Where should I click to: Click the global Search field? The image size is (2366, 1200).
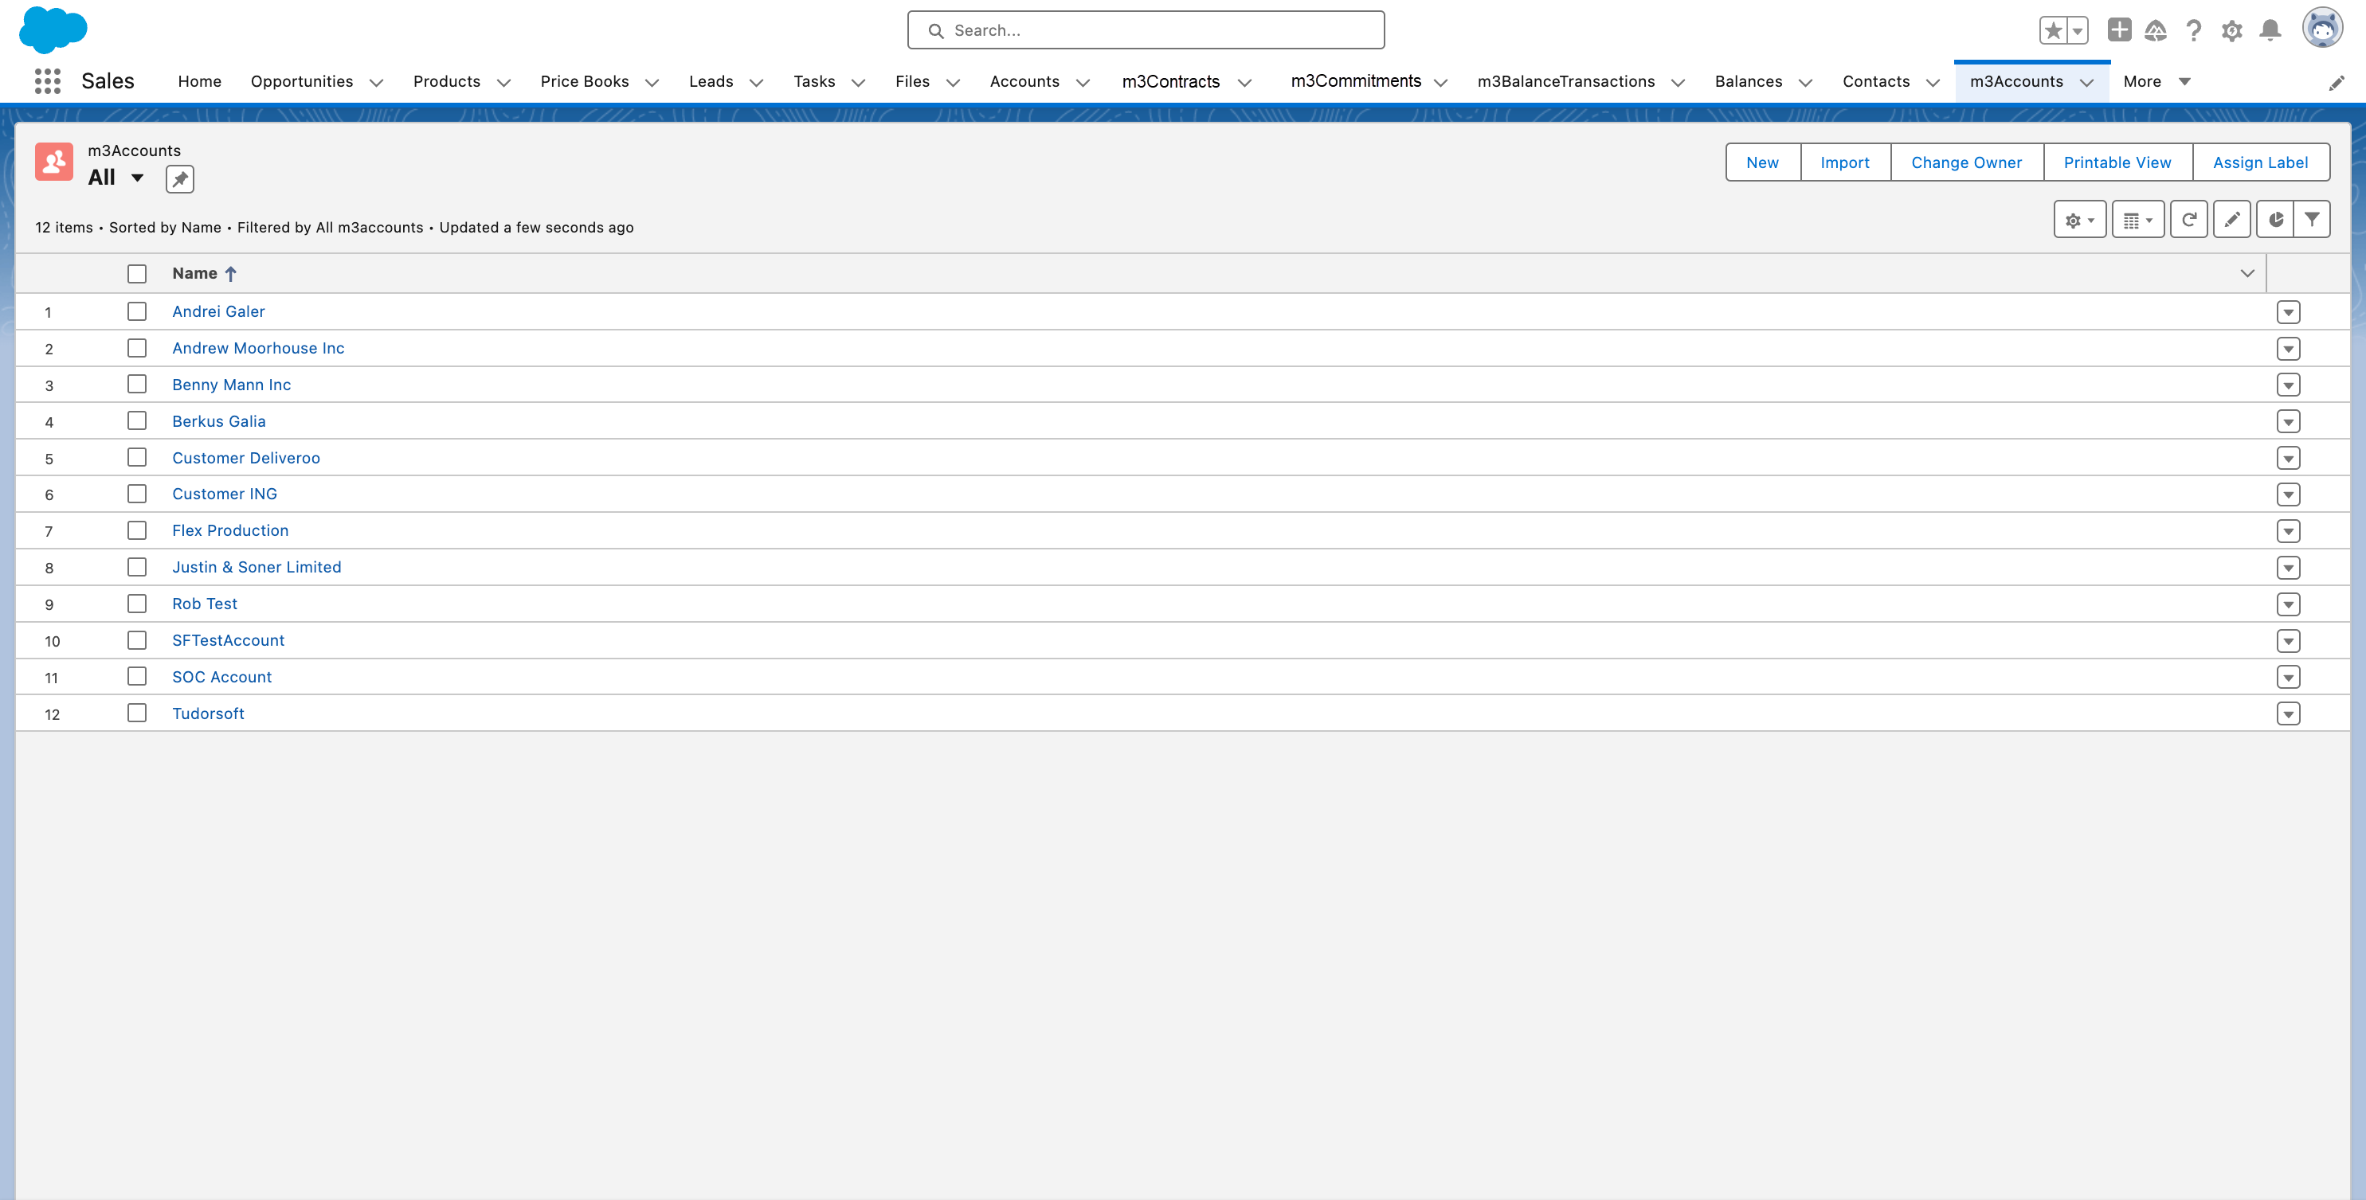tap(1146, 30)
